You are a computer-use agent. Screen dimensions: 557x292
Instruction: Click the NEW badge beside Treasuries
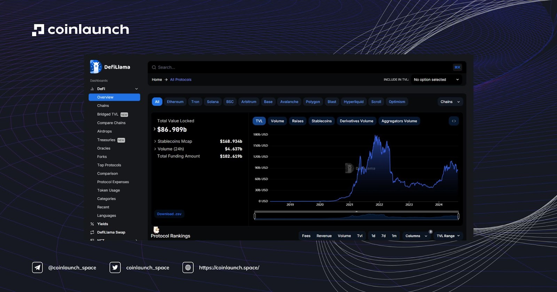coord(121,140)
